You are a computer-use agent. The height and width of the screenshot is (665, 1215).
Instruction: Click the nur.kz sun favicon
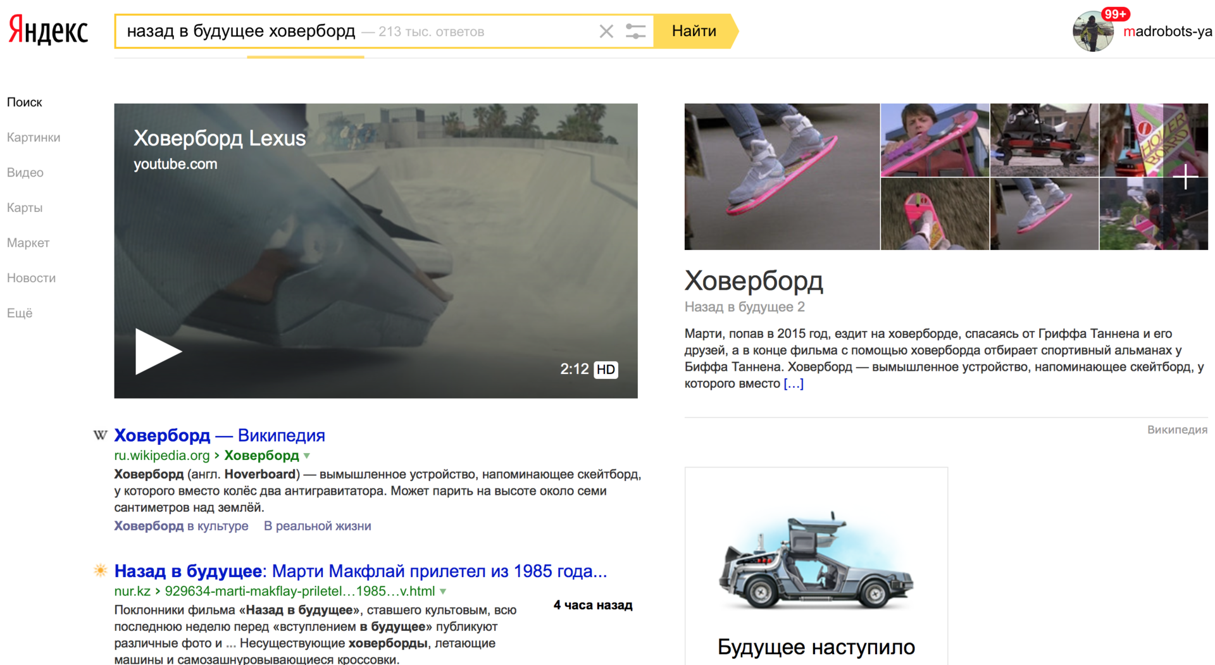pos(100,571)
